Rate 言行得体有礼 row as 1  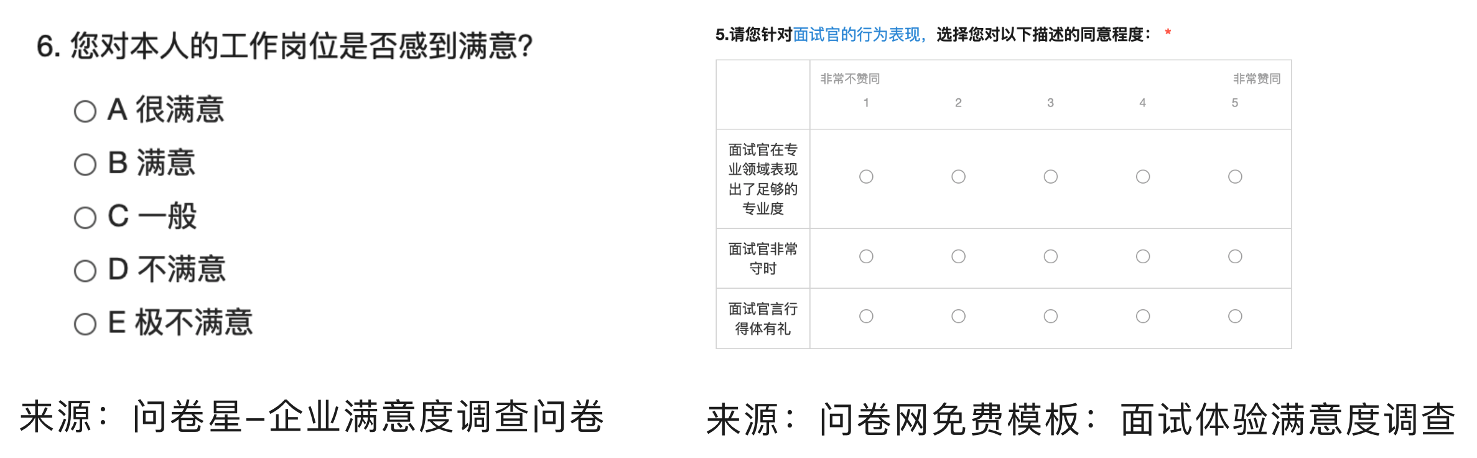tap(866, 316)
